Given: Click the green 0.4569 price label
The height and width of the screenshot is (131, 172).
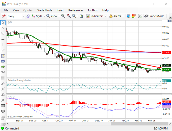Looking at the screenshot, I should coord(166,69).
